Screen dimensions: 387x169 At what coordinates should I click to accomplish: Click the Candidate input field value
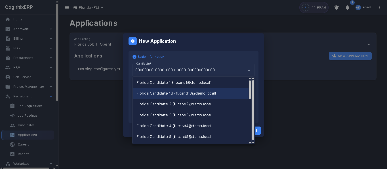tap(175, 70)
